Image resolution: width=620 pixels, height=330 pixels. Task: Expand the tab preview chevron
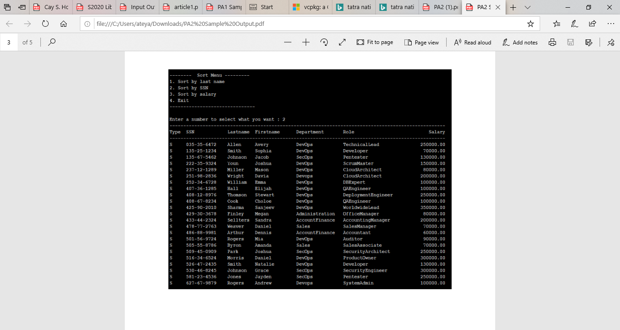[x=527, y=7]
